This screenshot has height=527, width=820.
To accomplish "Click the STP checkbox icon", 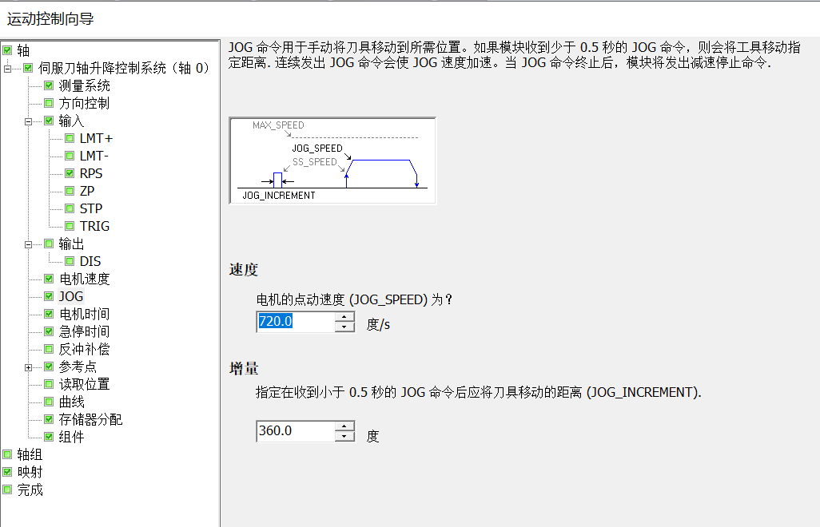I will coord(70,208).
